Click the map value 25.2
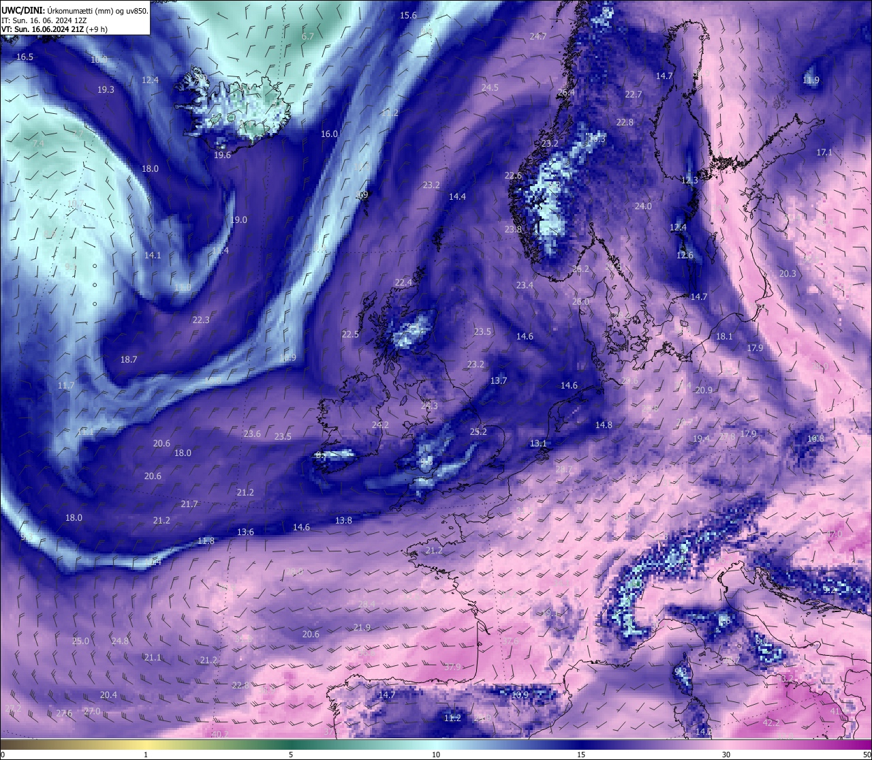Screen dimensions: 872x760 coord(478,432)
